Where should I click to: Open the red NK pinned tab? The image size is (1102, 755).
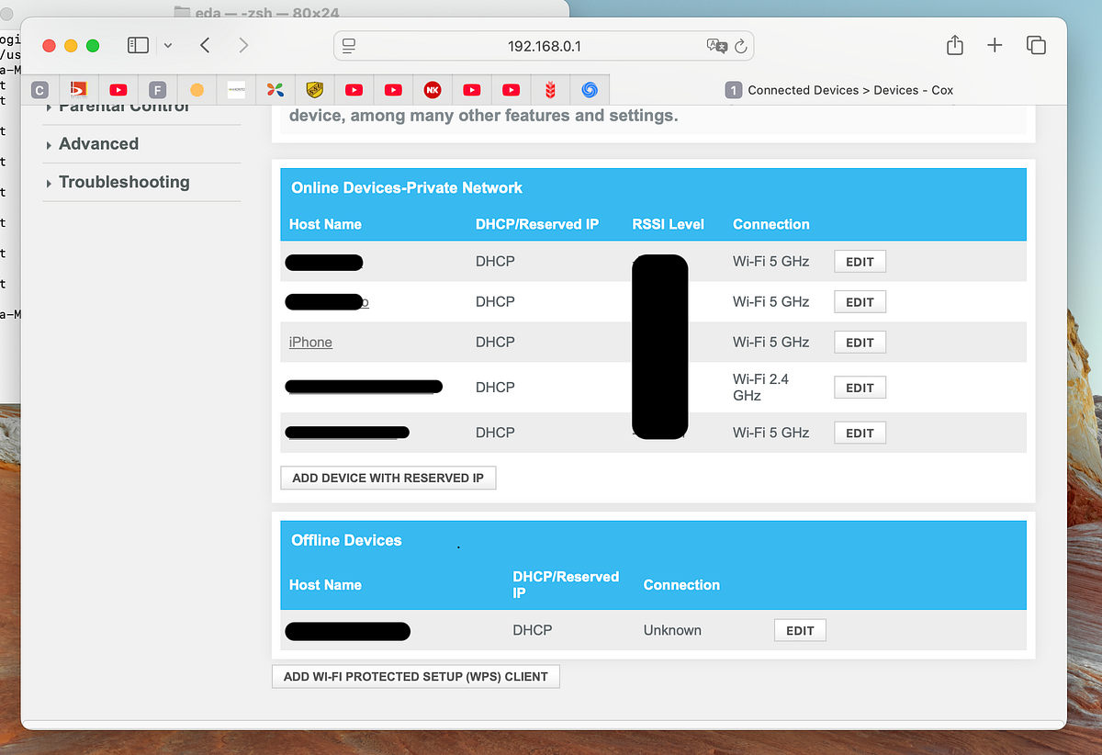[433, 90]
